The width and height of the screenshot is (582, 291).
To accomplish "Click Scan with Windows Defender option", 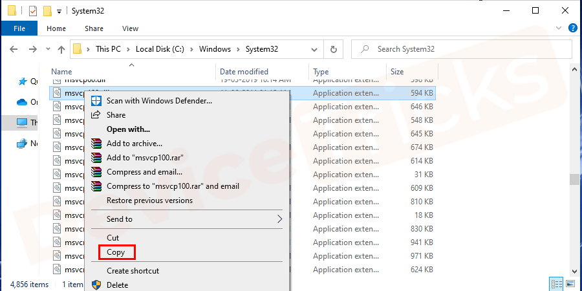I will tap(159, 101).
